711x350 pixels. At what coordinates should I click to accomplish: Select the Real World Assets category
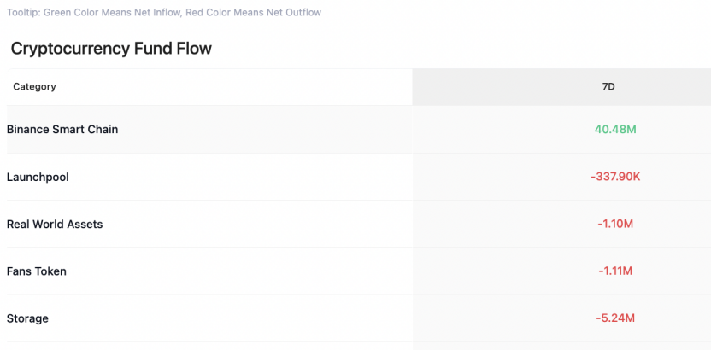point(55,225)
